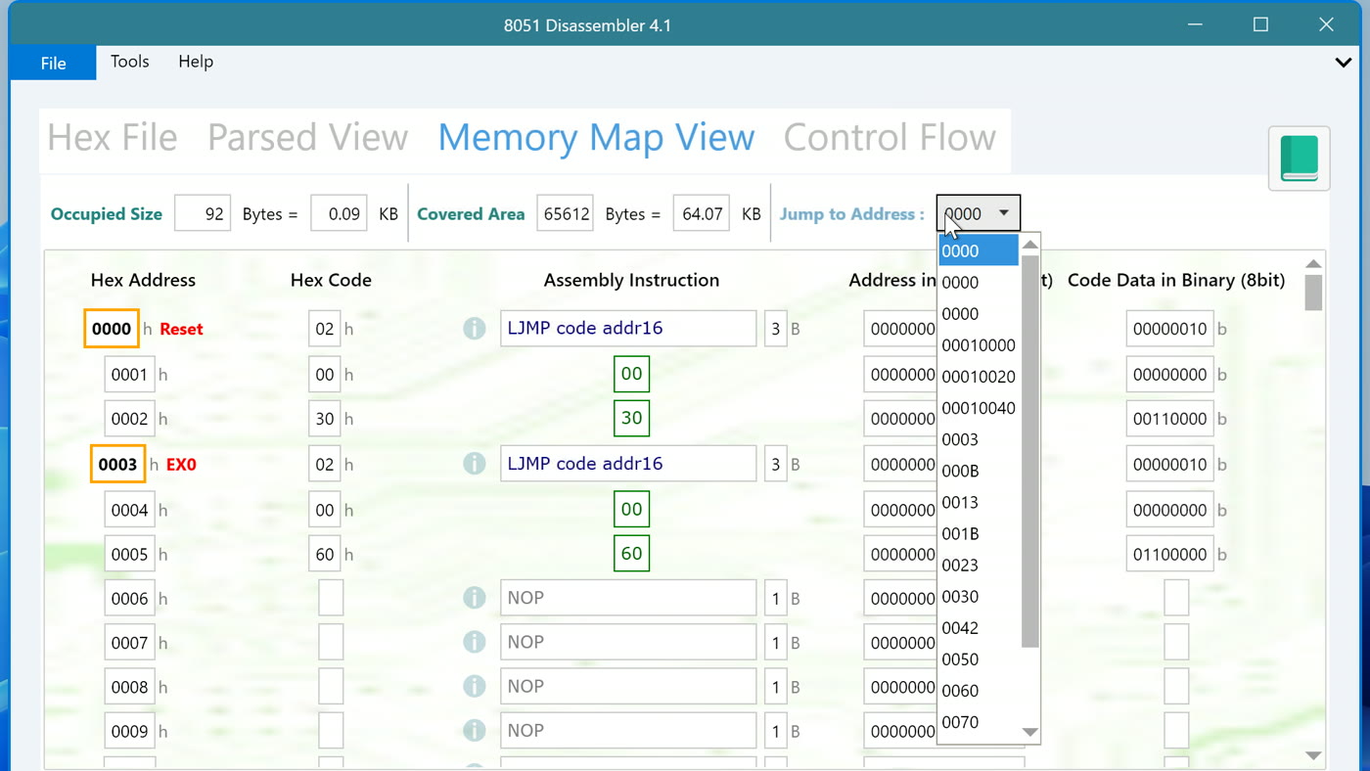
Task: Select the hex address 0000 Reset box
Action: tap(112, 329)
